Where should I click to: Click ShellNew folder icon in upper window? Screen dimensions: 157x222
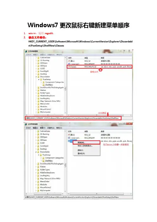[x=44, y=85]
